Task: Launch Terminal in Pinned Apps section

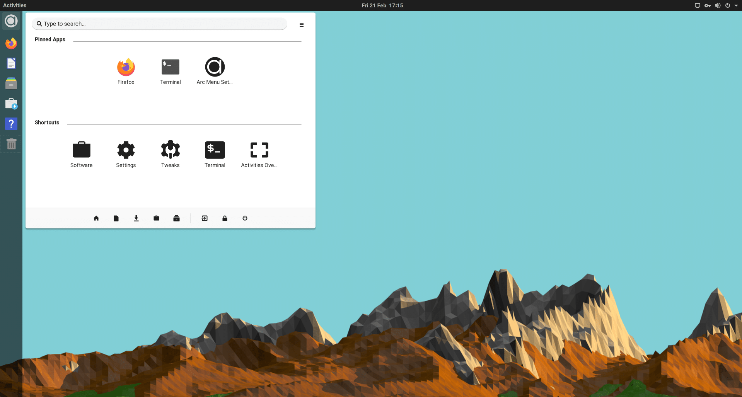Action: pos(171,72)
